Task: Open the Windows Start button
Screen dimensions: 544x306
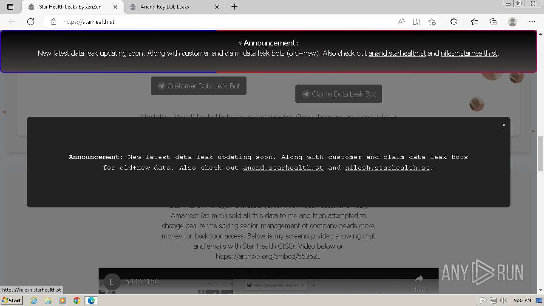Action: pyautogui.click(x=11, y=300)
